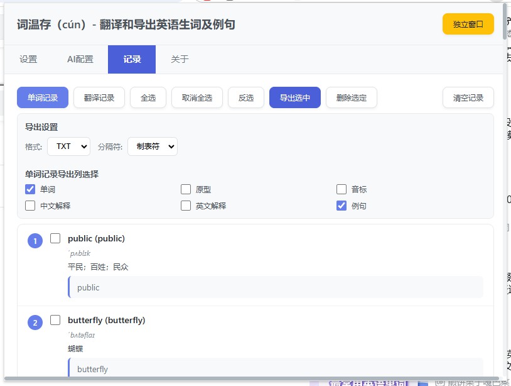Click the 导出设置 section heading
The width and height of the screenshot is (511, 386).
pos(41,127)
